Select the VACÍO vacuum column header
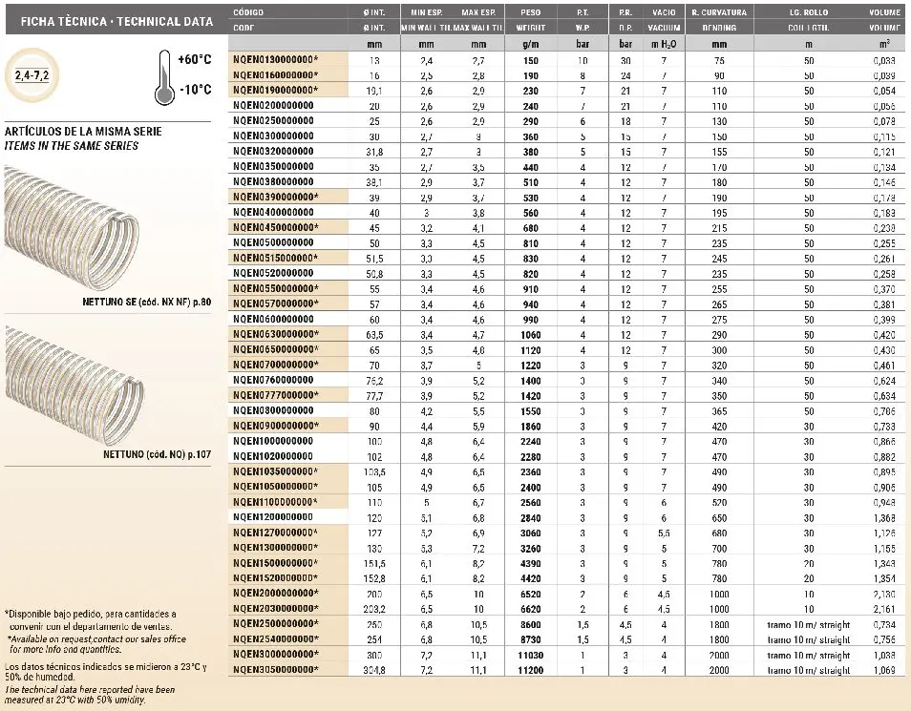This screenshot has height=711, width=911. pyautogui.click(x=664, y=12)
